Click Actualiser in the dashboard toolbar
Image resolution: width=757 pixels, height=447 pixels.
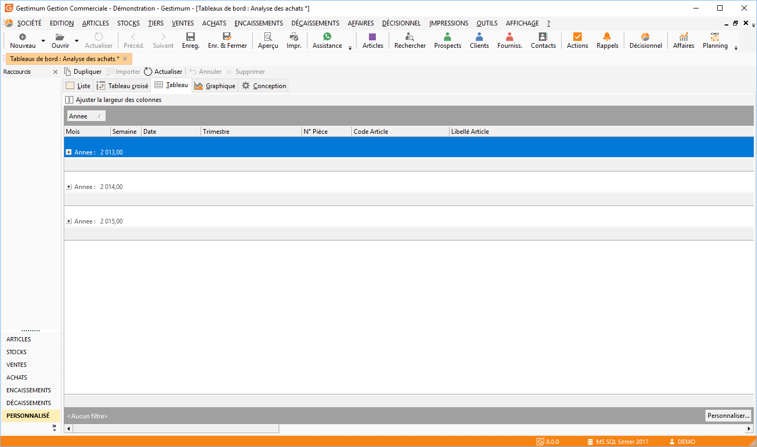163,72
